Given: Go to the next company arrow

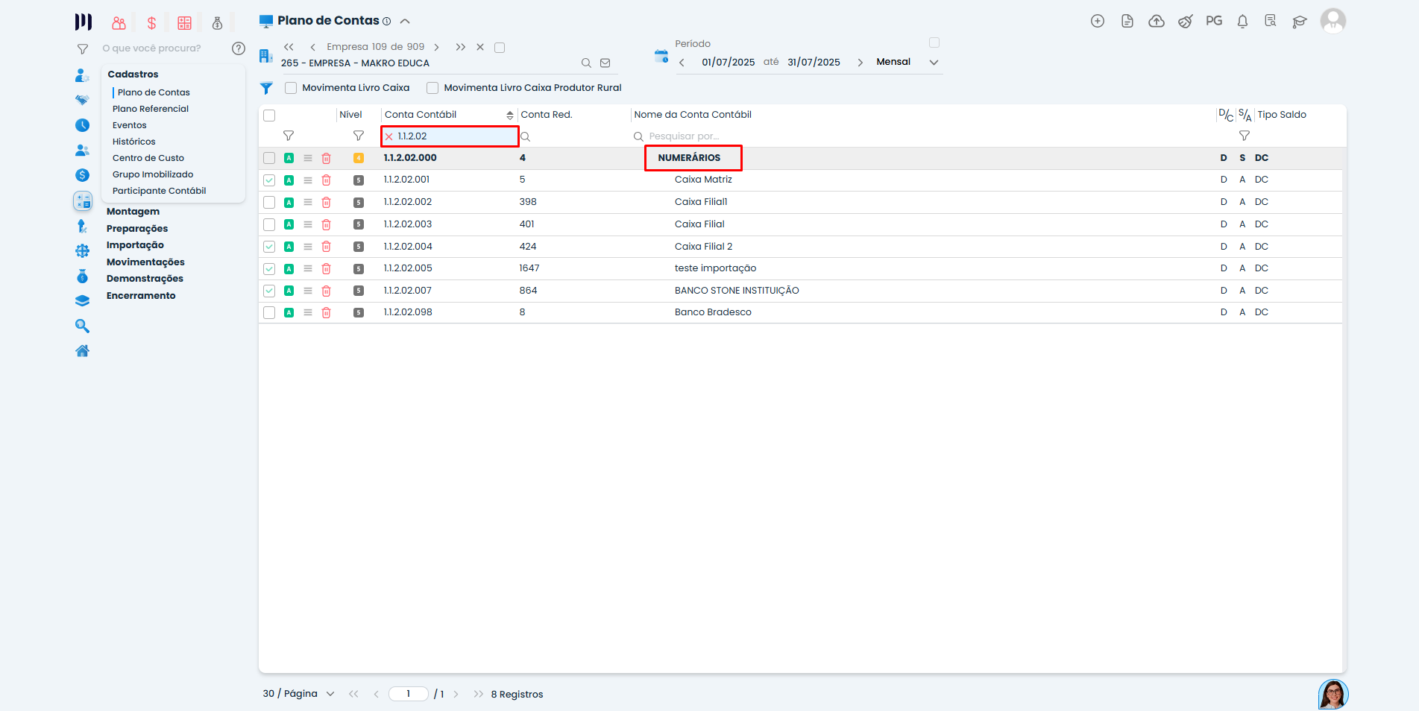Looking at the screenshot, I should click(x=437, y=47).
